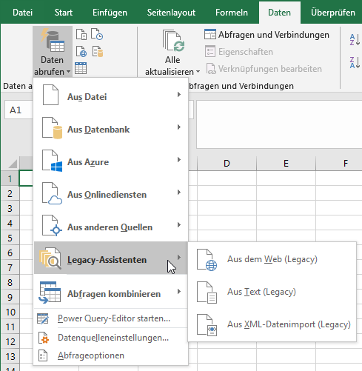Expand arrow next to Aus Datenbank
Viewport: 362px width, 371px height.
pos(179,127)
